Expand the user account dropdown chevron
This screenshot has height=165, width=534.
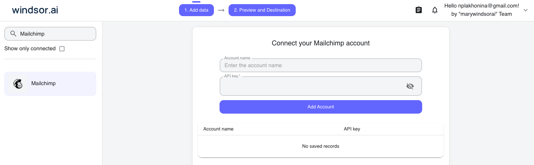tap(525, 10)
